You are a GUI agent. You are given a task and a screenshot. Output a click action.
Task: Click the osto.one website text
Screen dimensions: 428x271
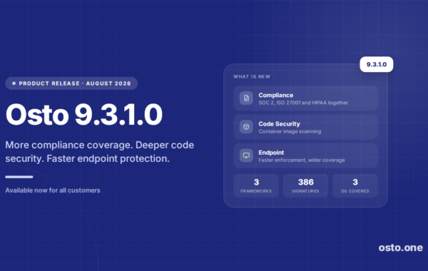(400, 247)
